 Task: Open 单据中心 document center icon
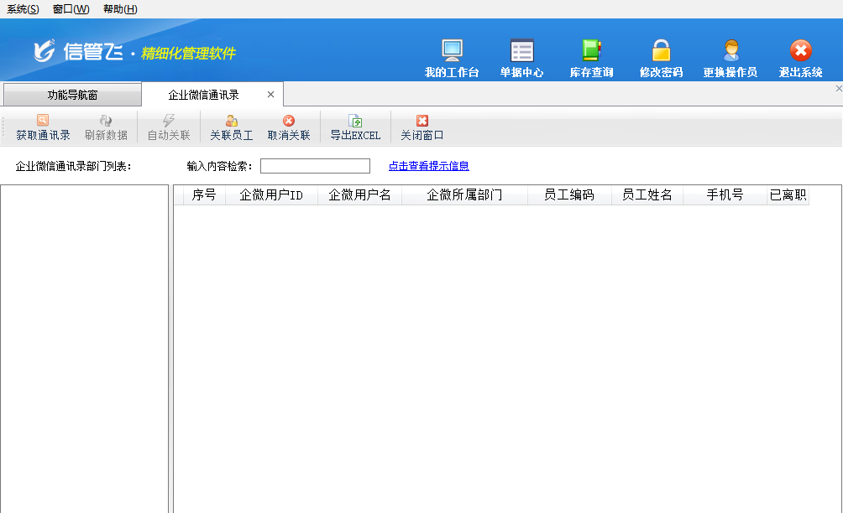tap(521, 51)
